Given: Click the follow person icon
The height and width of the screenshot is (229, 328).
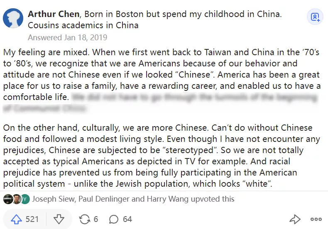Looking at the screenshot, I should [x=316, y=17].
